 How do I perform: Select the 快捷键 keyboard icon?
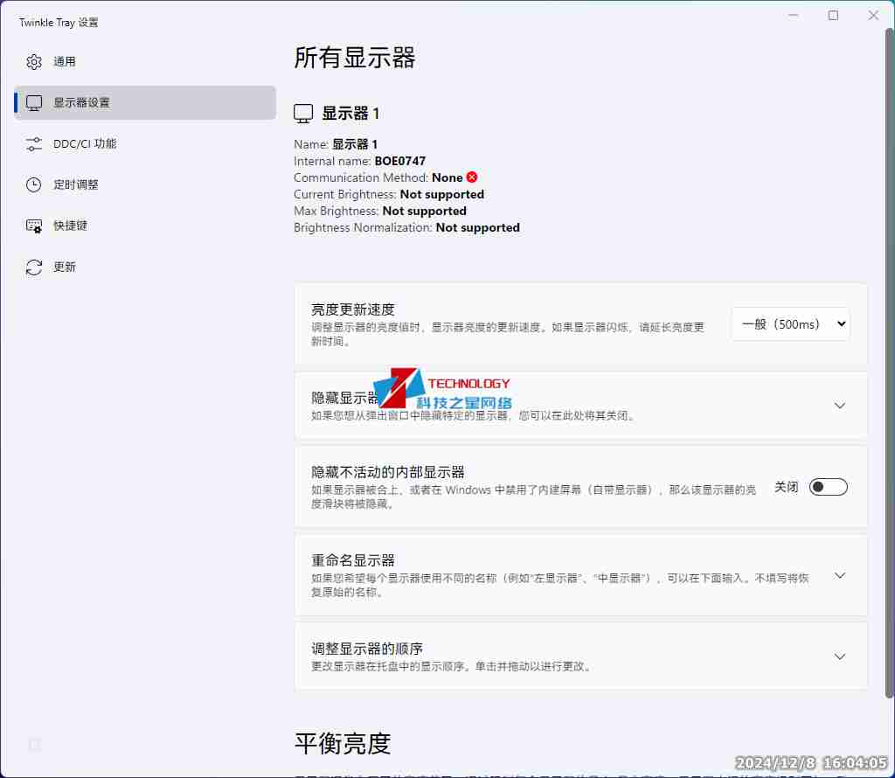(x=33, y=226)
